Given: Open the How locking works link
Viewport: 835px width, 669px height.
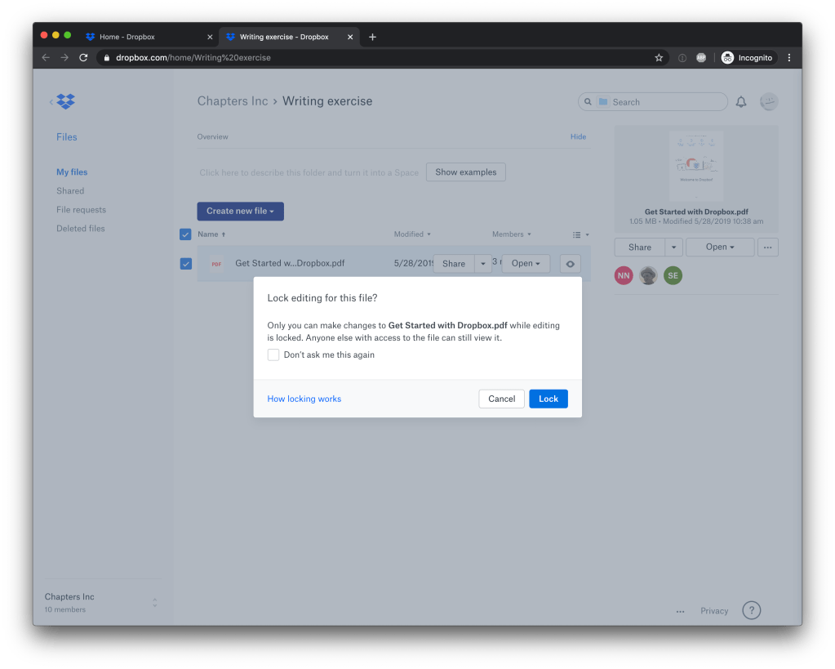Looking at the screenshot, I should [304, 399].
